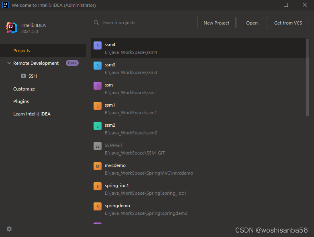The height and width of the screenshot is (237, 314).
Task: Click the orange M mvcdemo icon
Action: (x=98, y=166)
